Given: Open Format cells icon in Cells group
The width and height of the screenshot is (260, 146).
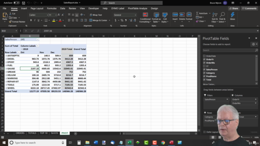Looking at the screenshot, I should pyautogui.click(x=189, y=15).
